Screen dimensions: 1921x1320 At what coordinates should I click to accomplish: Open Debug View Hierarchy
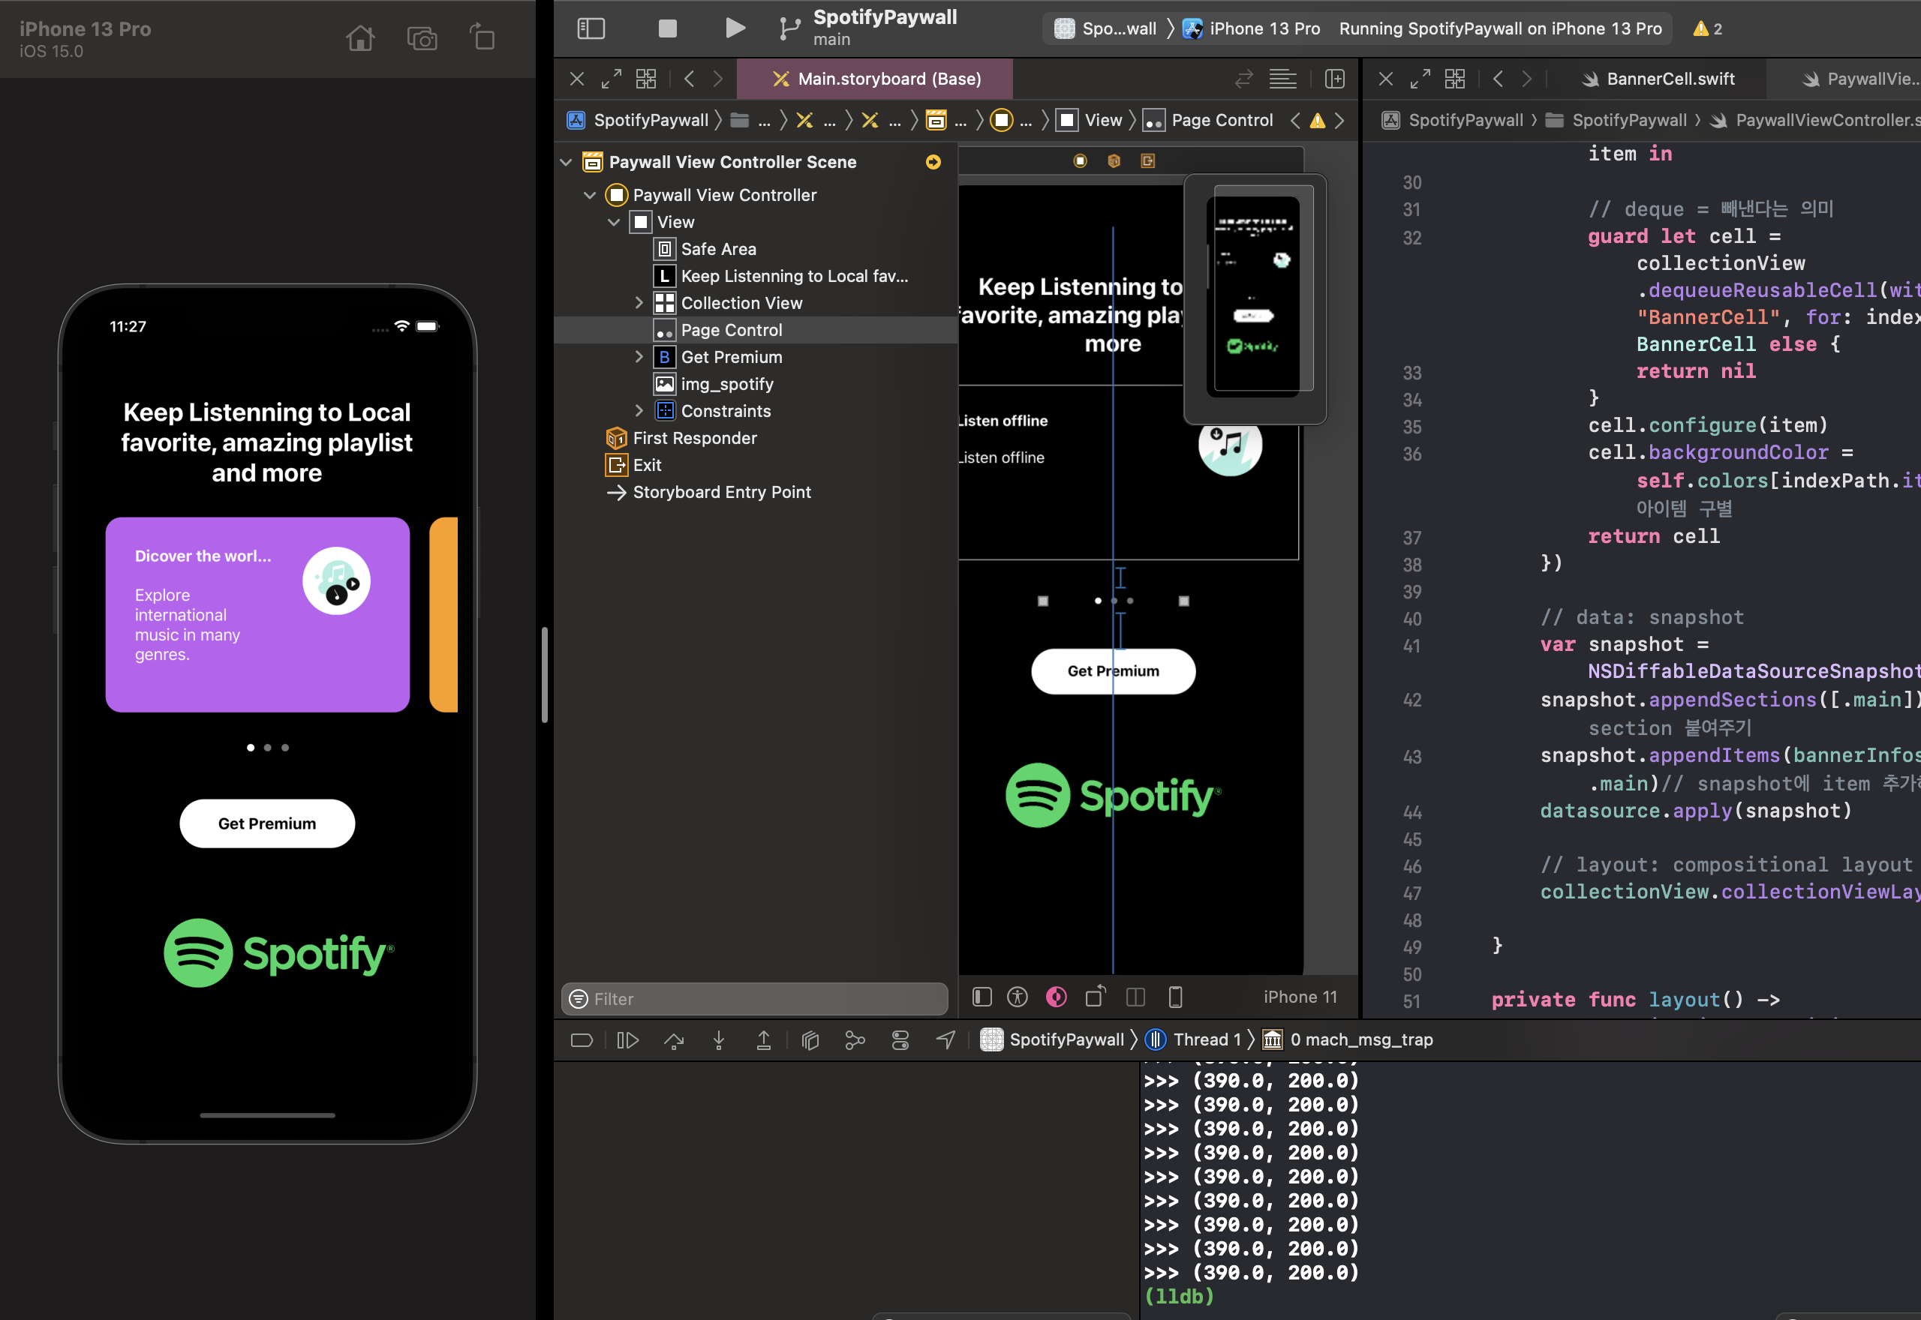[810, 1039]
